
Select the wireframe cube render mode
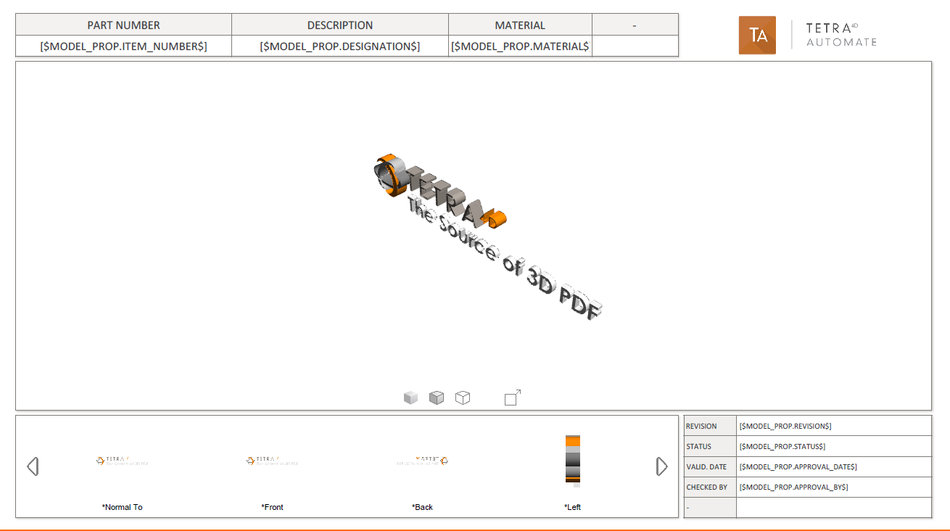[463, 398]
